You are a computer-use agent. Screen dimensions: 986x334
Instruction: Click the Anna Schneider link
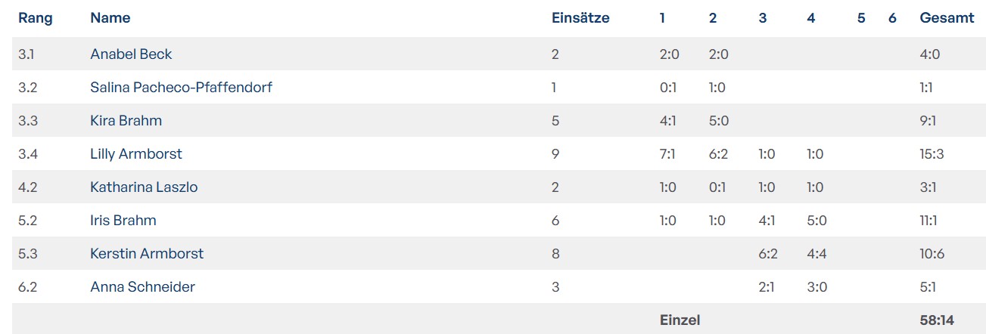coord(142,287)
